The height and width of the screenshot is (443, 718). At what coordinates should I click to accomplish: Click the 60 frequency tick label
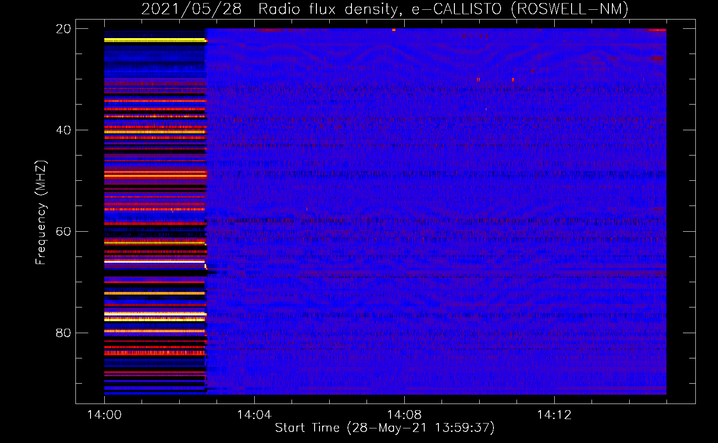click(63, 232)
